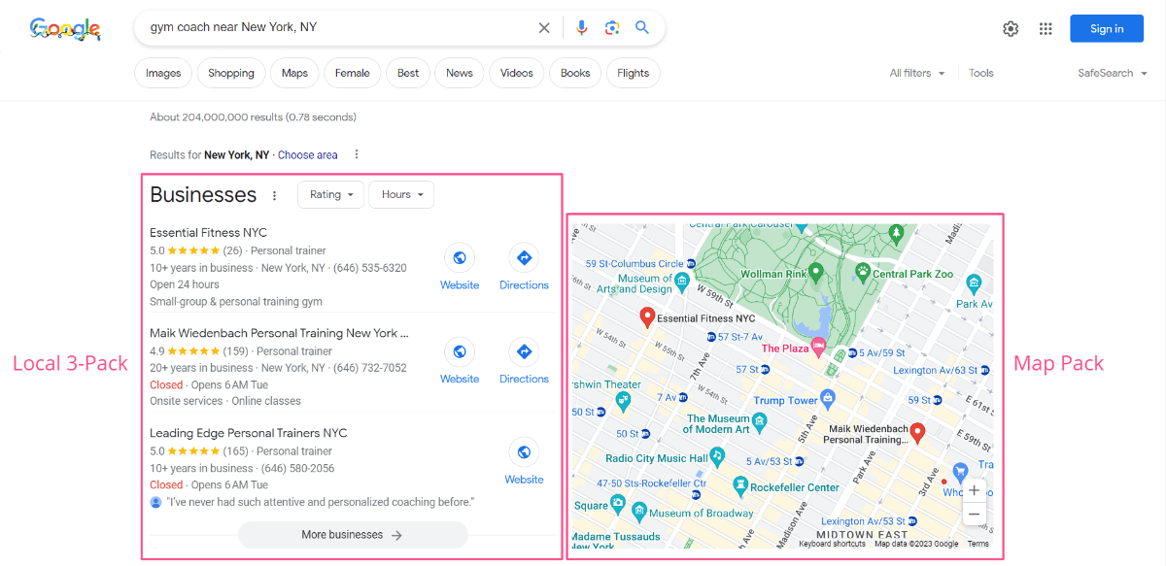Click Central Park Zoo marker on map
Image resolution: width=1166 pixels, height=566 pixels.
(x=862, y=271)
